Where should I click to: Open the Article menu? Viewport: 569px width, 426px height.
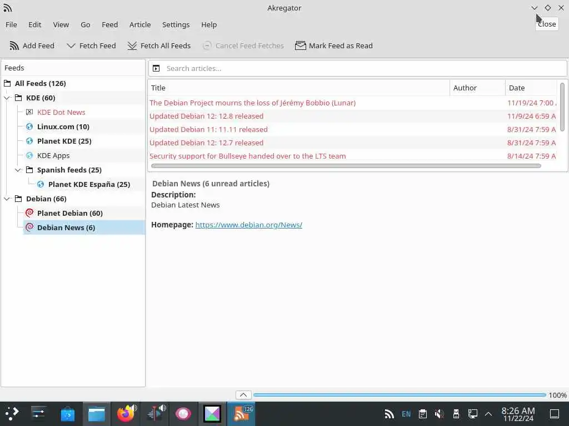click(x=140, y=24)
